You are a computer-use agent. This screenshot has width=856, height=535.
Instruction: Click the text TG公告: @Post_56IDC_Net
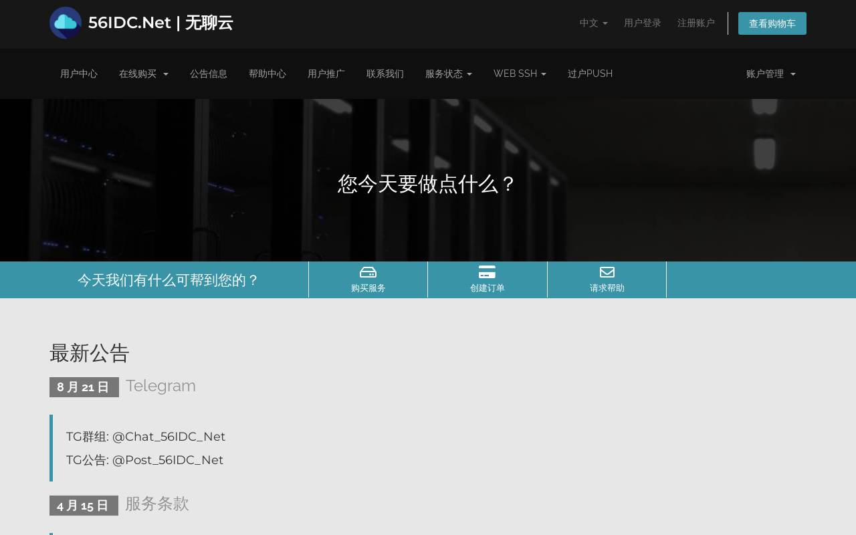pos(144,460)
